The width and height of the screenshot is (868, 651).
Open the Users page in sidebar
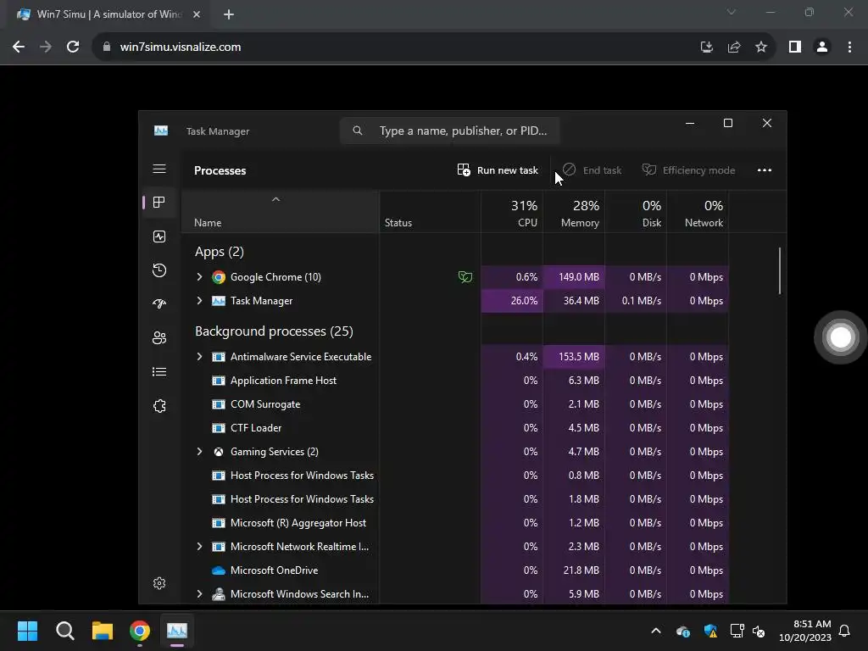(x=159, y=337)
